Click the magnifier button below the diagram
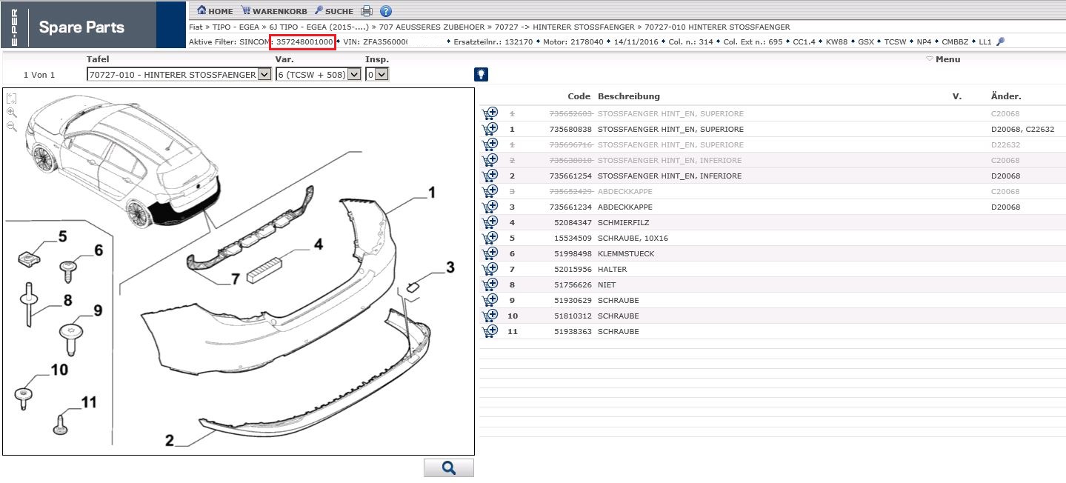Image resolution: width=1066 pixels, height=483 pixels. point(448,467)
